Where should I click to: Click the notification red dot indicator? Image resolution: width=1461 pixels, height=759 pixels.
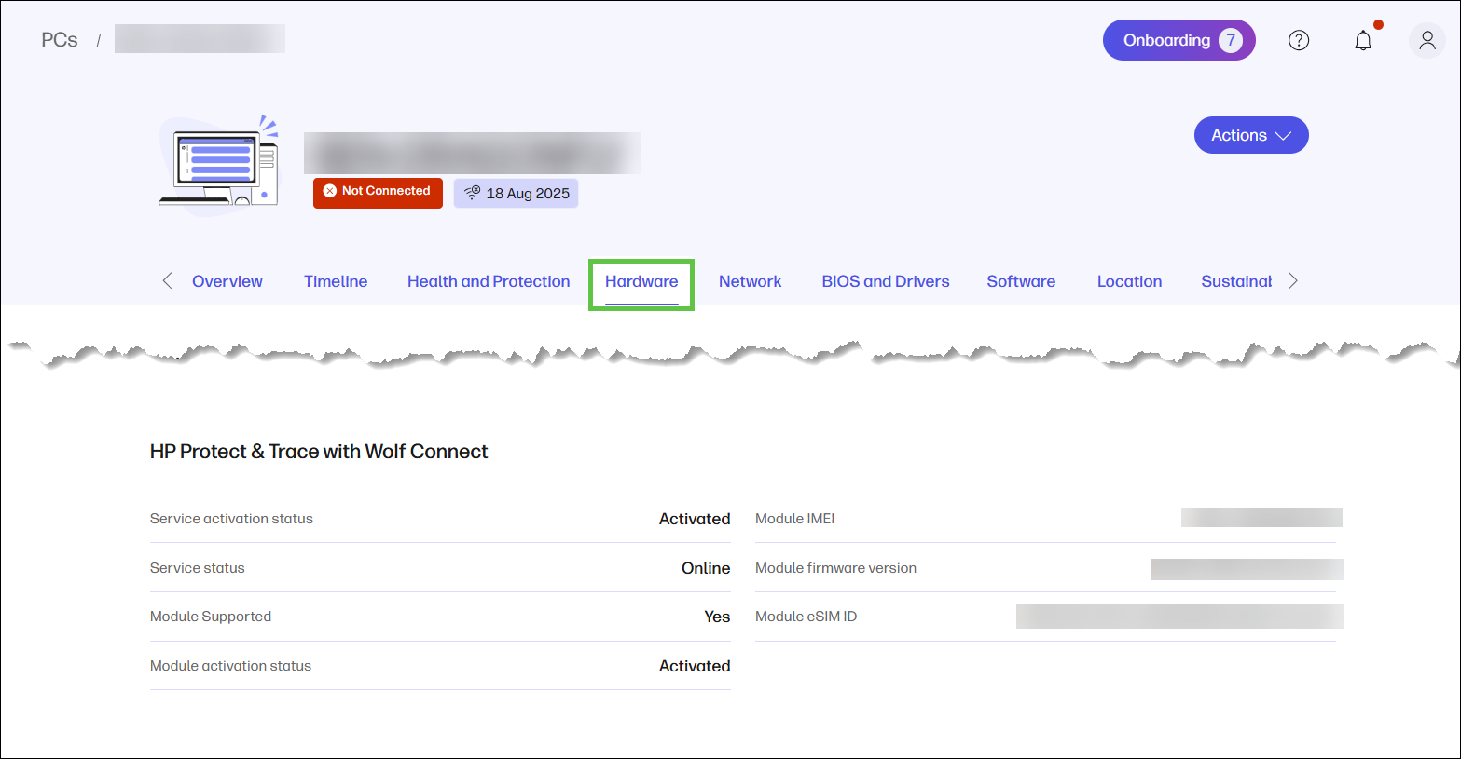[1376, 23]
